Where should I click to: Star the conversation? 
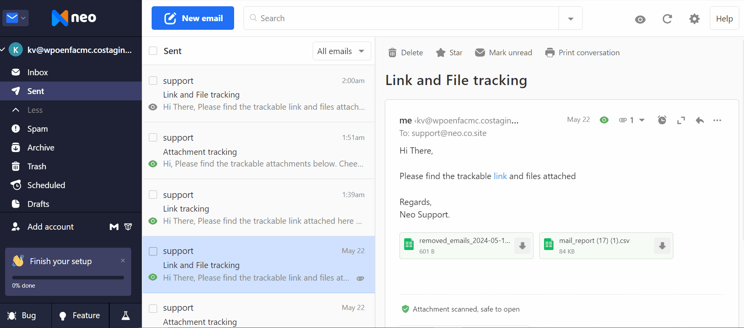tap(449, 53)
